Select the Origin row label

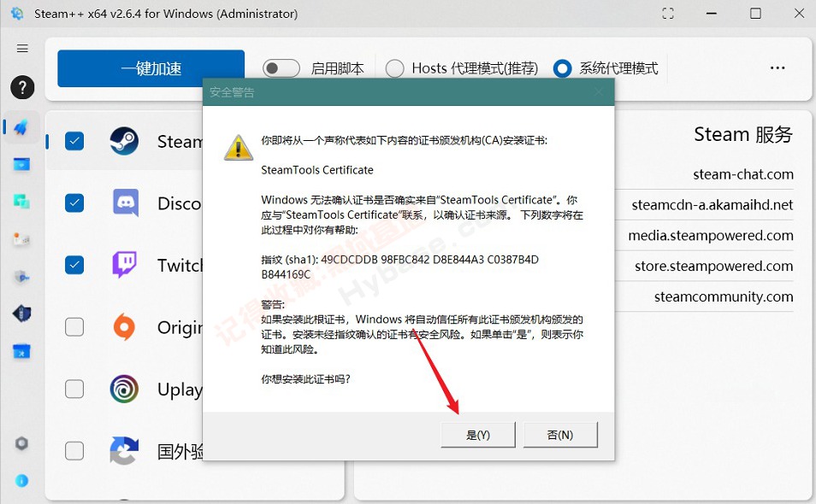[180, 327]
